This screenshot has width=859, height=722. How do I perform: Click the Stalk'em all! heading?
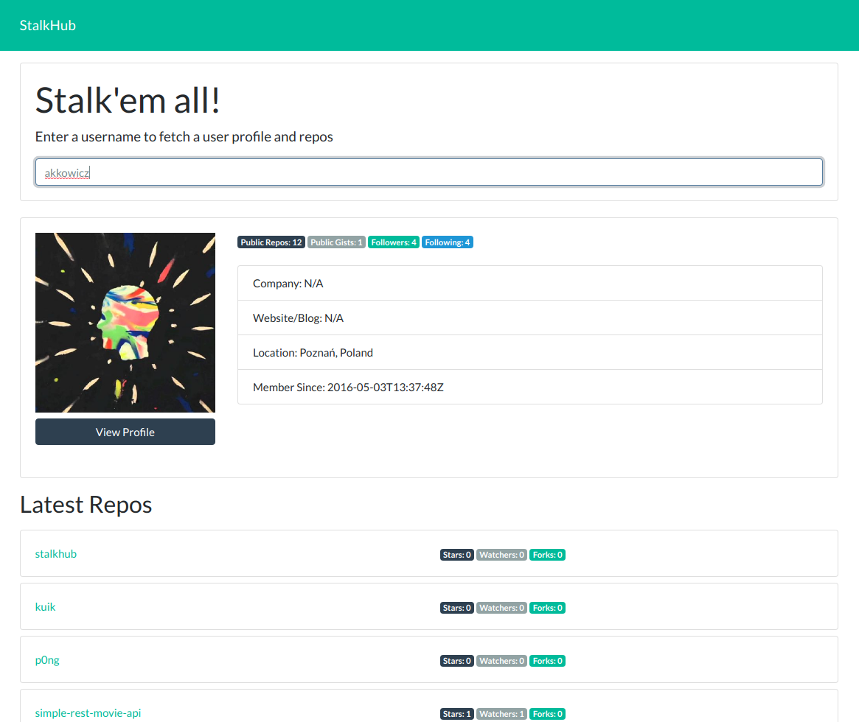click(x=128, y=101)
